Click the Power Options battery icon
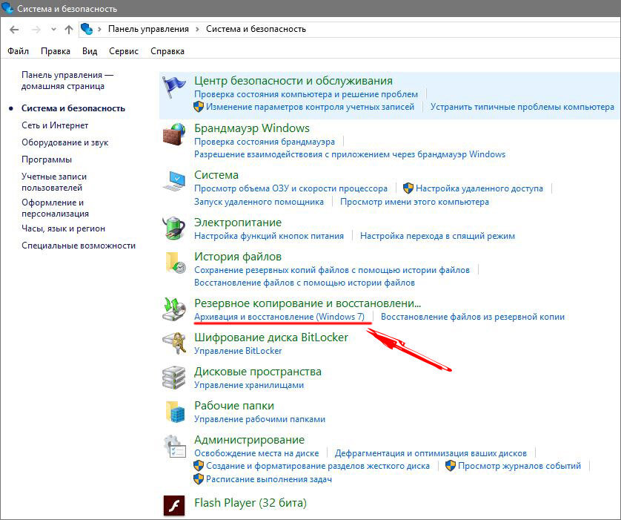 pos(174,228)
